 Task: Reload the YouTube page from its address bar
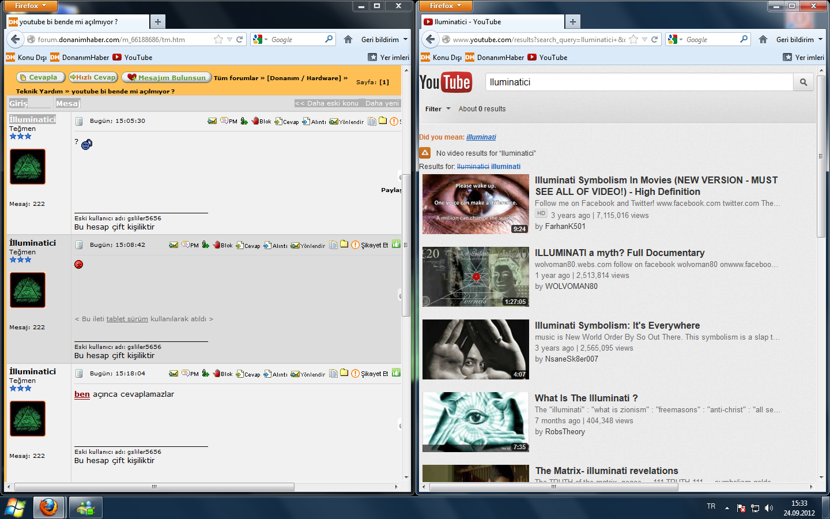[x=654, y=40]
